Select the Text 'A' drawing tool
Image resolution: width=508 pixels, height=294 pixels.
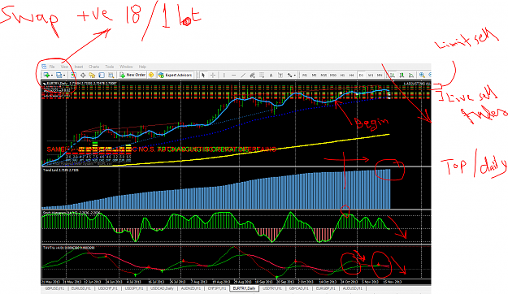pos(271,75)
